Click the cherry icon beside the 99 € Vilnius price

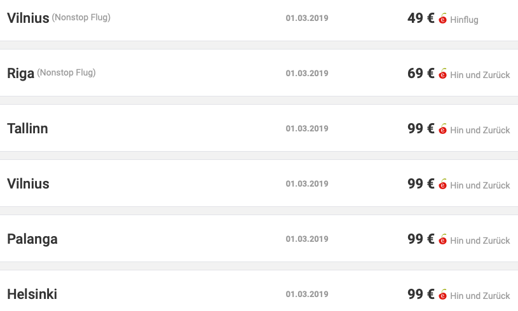442,184
